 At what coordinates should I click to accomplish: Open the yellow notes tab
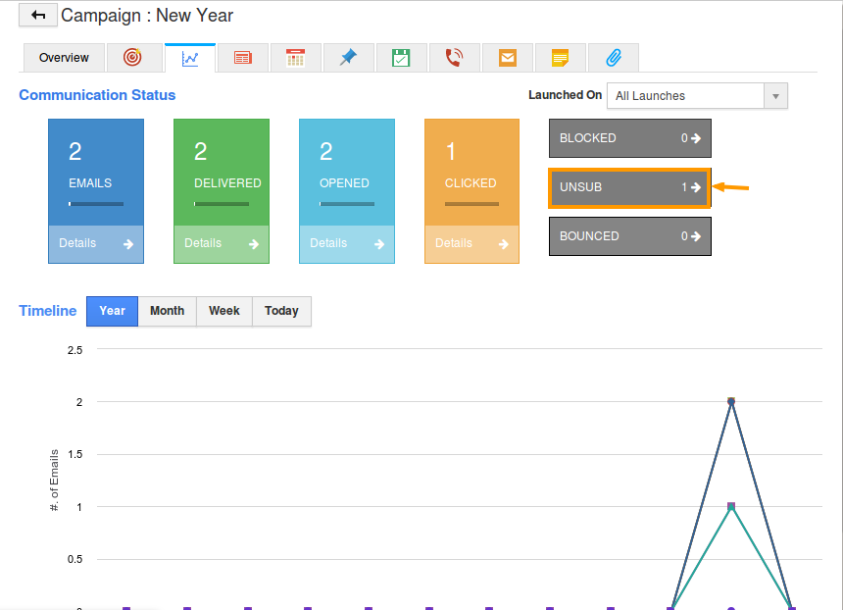(x=560, y=58)
